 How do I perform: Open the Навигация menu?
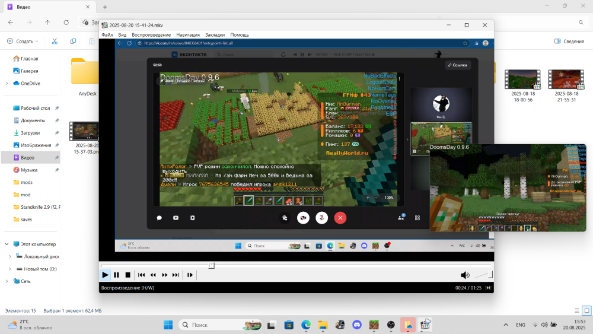(188, 35)
